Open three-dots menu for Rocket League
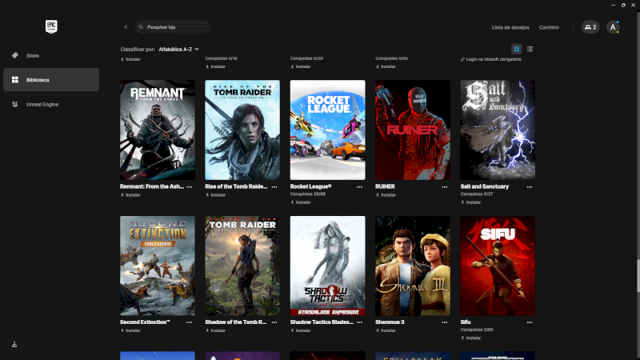This screenshot has width=640, height=360. (360, 186)
